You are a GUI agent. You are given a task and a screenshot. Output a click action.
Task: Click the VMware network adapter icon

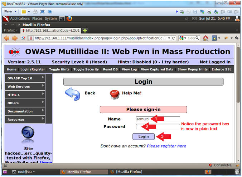tap(202, 12)
